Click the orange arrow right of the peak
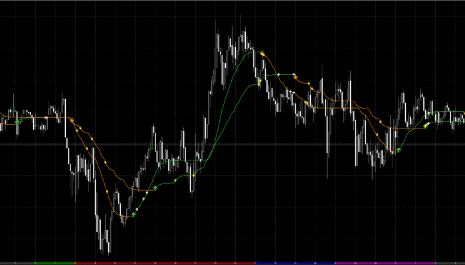This screenshot has height=265, width=465. (295, 77)
